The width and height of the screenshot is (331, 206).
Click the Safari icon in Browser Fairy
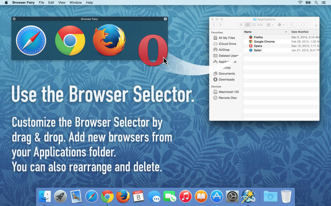pyautogui.click(x=30, y=41)
